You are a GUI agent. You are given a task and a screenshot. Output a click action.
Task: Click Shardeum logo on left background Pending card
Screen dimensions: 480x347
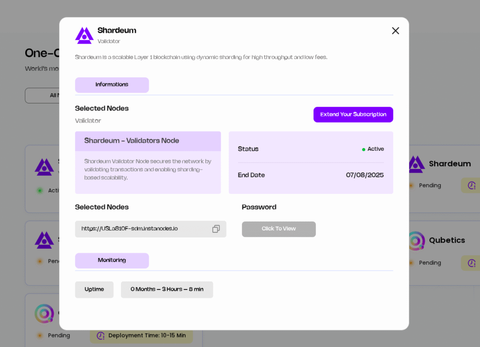click(x=44, y=240)
